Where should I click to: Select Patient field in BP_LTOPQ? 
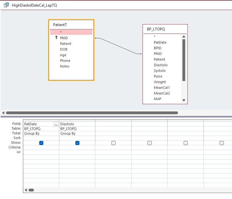coord(159,59)
